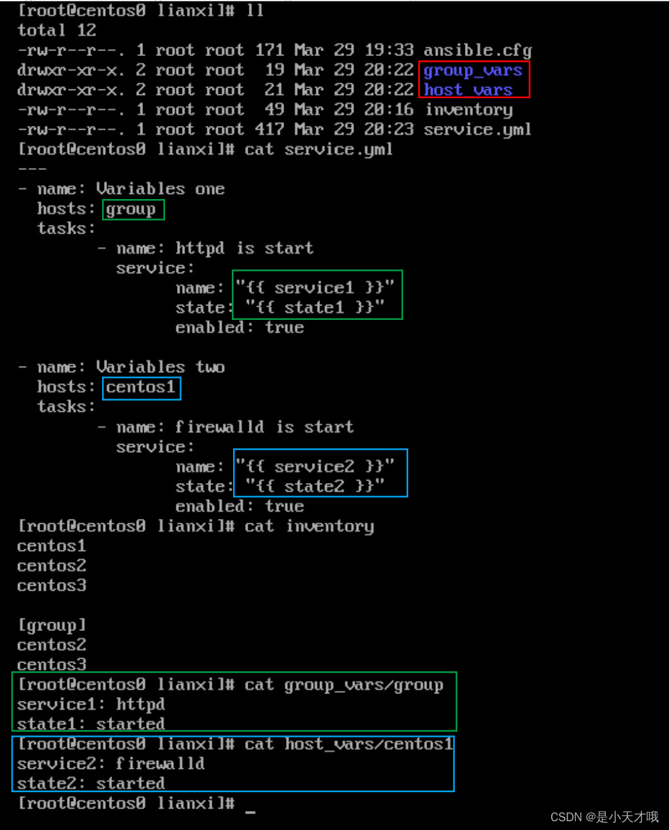Viewport: 669px width, 830px height.
Task: Select service.yml in the directory listing
Action: click(477, 130)
